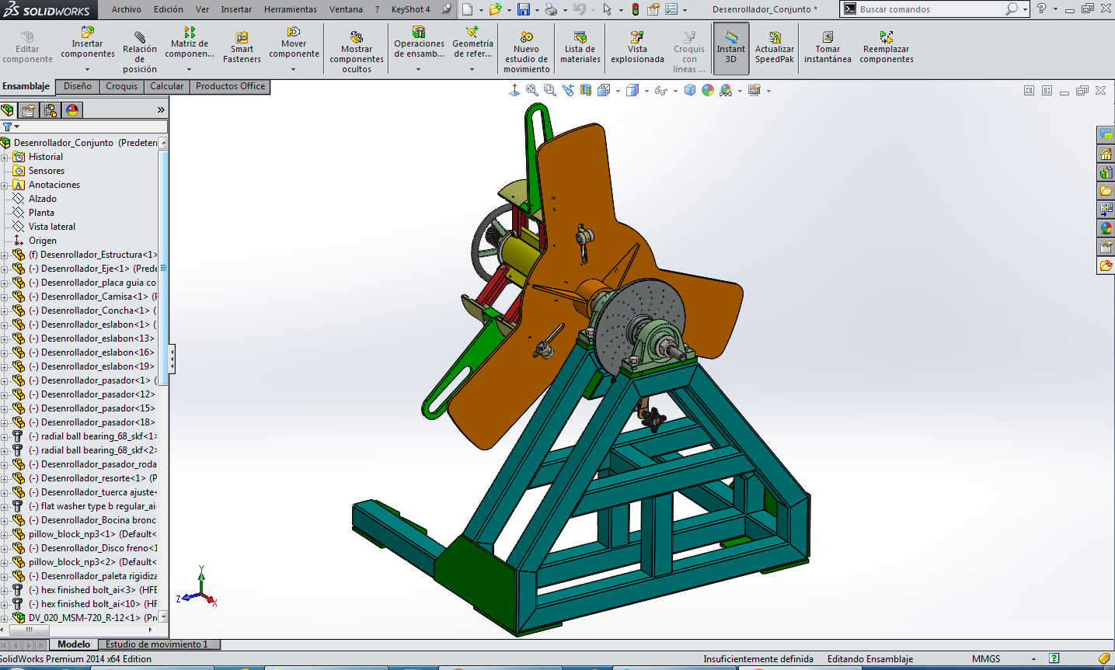The width and height of the screenshot is (1115, 670).
Task: Click Sensores item in tree
Action: (x=47, y=171)
